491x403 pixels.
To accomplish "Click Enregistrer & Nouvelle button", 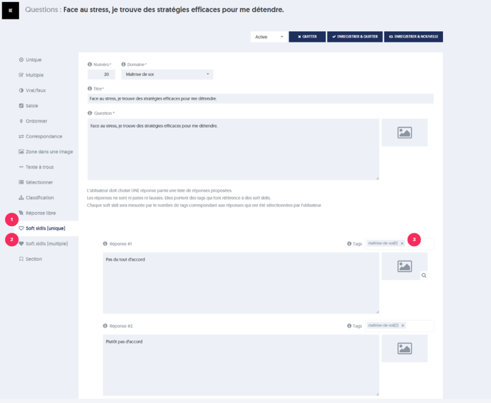I will (x=413, y=37).
